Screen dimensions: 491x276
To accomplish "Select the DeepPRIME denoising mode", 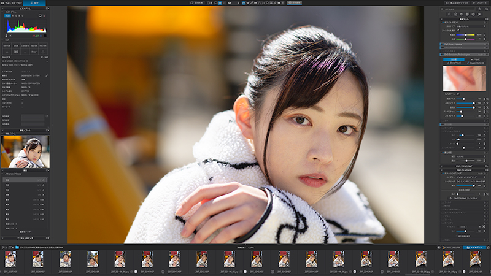I will click(454, 63).
